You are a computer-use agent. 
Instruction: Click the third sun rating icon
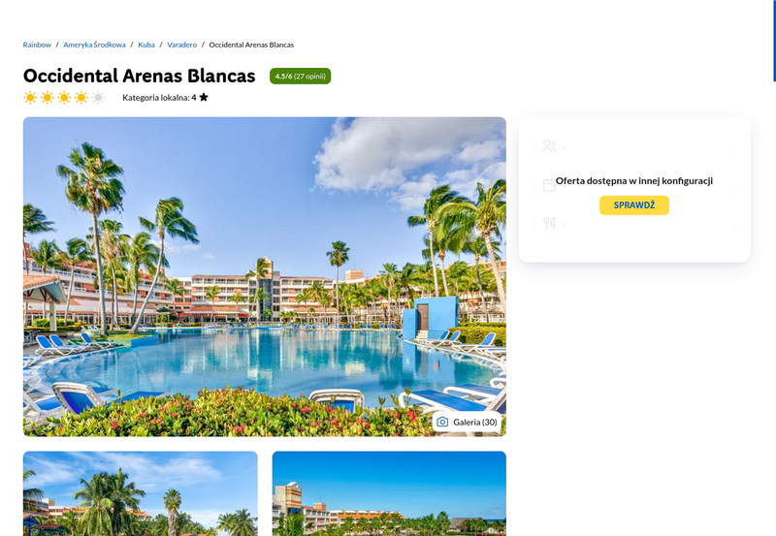(x=64, y=97)
